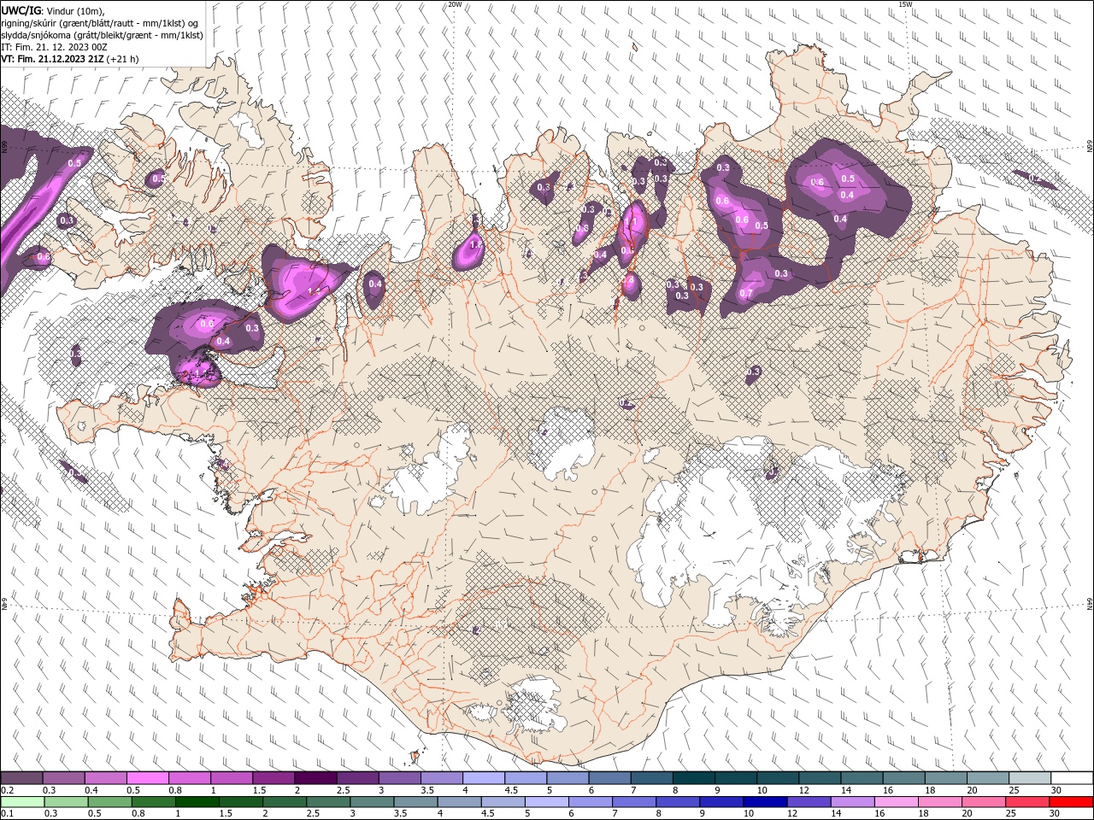Select the light pink 16 swatch in the lower legend row

(897, 802)
